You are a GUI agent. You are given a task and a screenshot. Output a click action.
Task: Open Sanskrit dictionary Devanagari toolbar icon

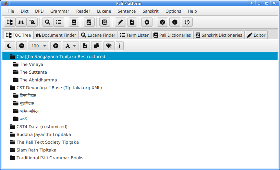tap(105, 22)
